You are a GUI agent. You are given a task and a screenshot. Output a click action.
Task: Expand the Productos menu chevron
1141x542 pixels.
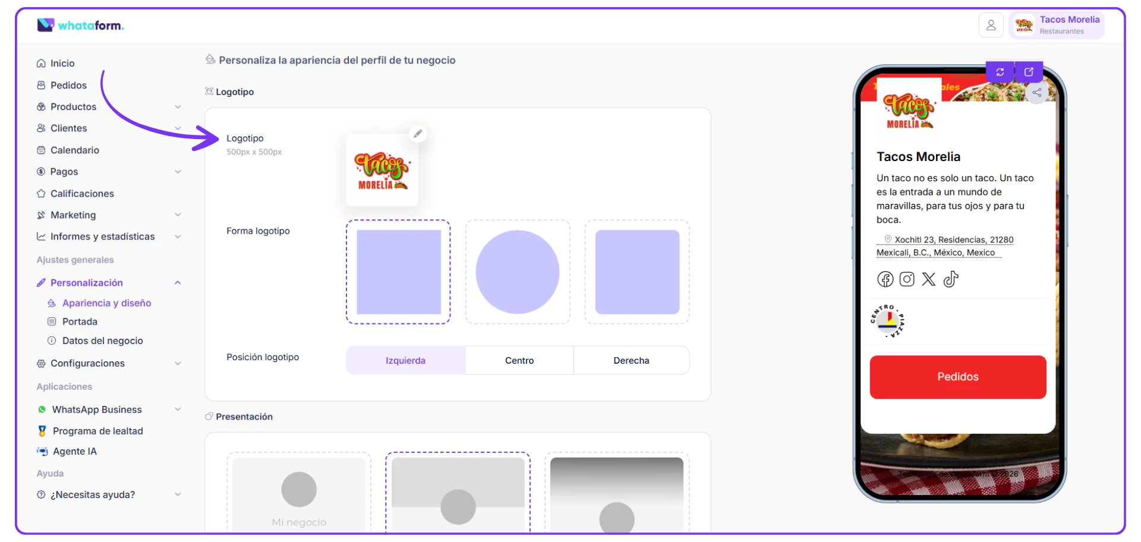point(178,107)
